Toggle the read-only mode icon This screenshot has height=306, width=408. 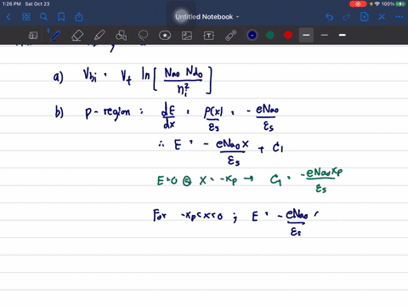coord(33,36)
